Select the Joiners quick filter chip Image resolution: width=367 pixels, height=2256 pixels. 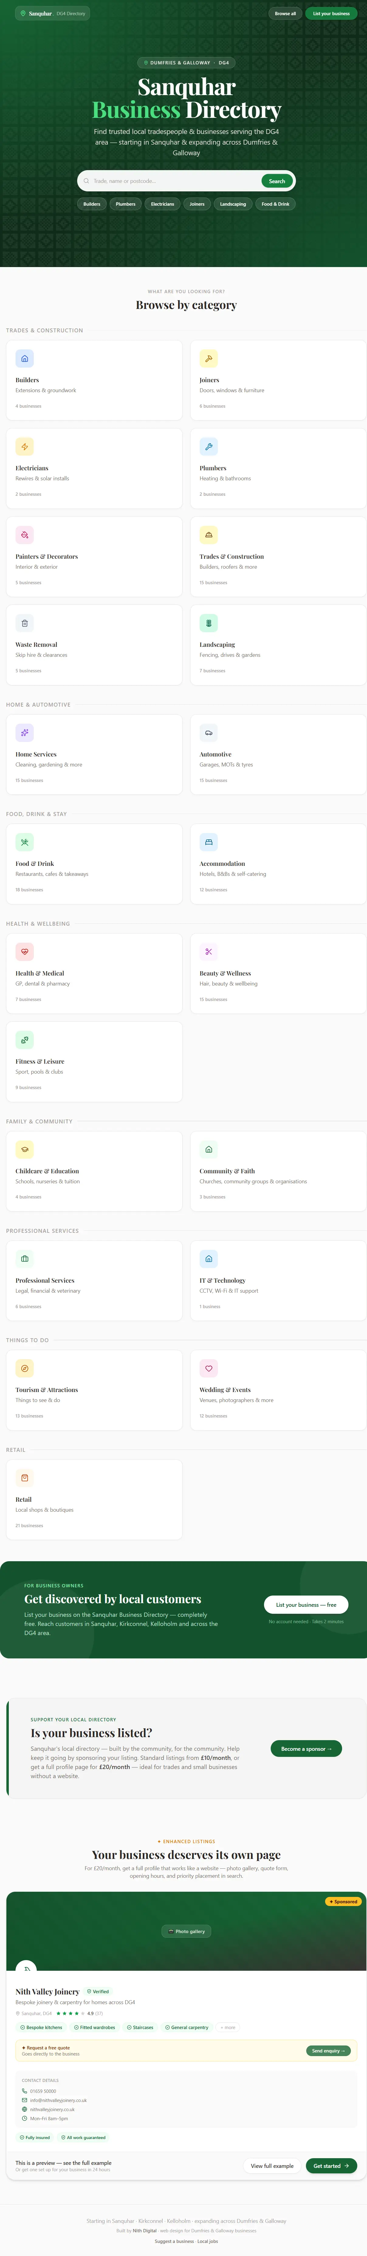click(197, 204)
